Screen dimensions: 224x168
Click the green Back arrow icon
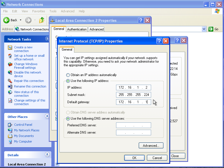click(6, 20)
